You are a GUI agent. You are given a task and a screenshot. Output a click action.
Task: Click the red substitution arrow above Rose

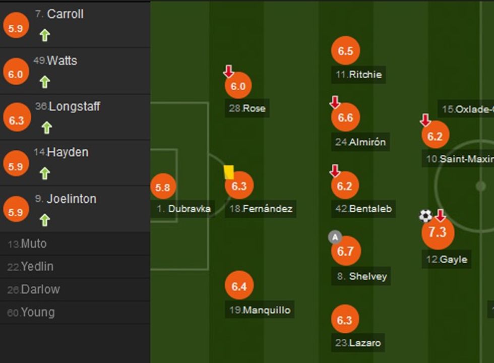tap(229, 72)
